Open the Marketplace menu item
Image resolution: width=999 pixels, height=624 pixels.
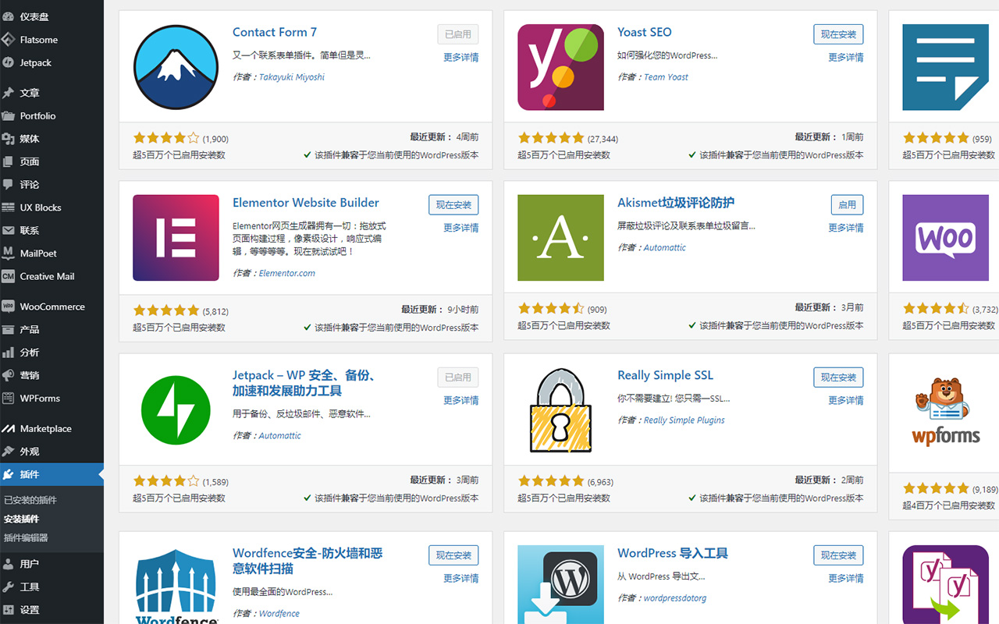tap(52, 429)
